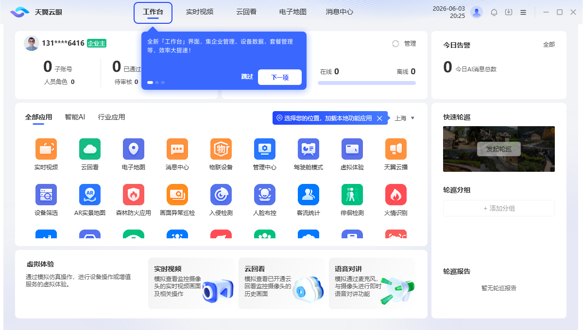Open the 语音对讲 virtual experience card
Image resolution: width=583 pixels, height=330 pixels.
tap(372, 283)
